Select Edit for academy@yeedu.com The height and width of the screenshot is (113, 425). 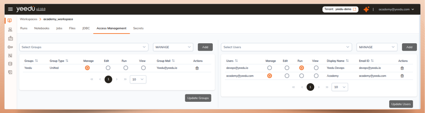click(287, 76)
